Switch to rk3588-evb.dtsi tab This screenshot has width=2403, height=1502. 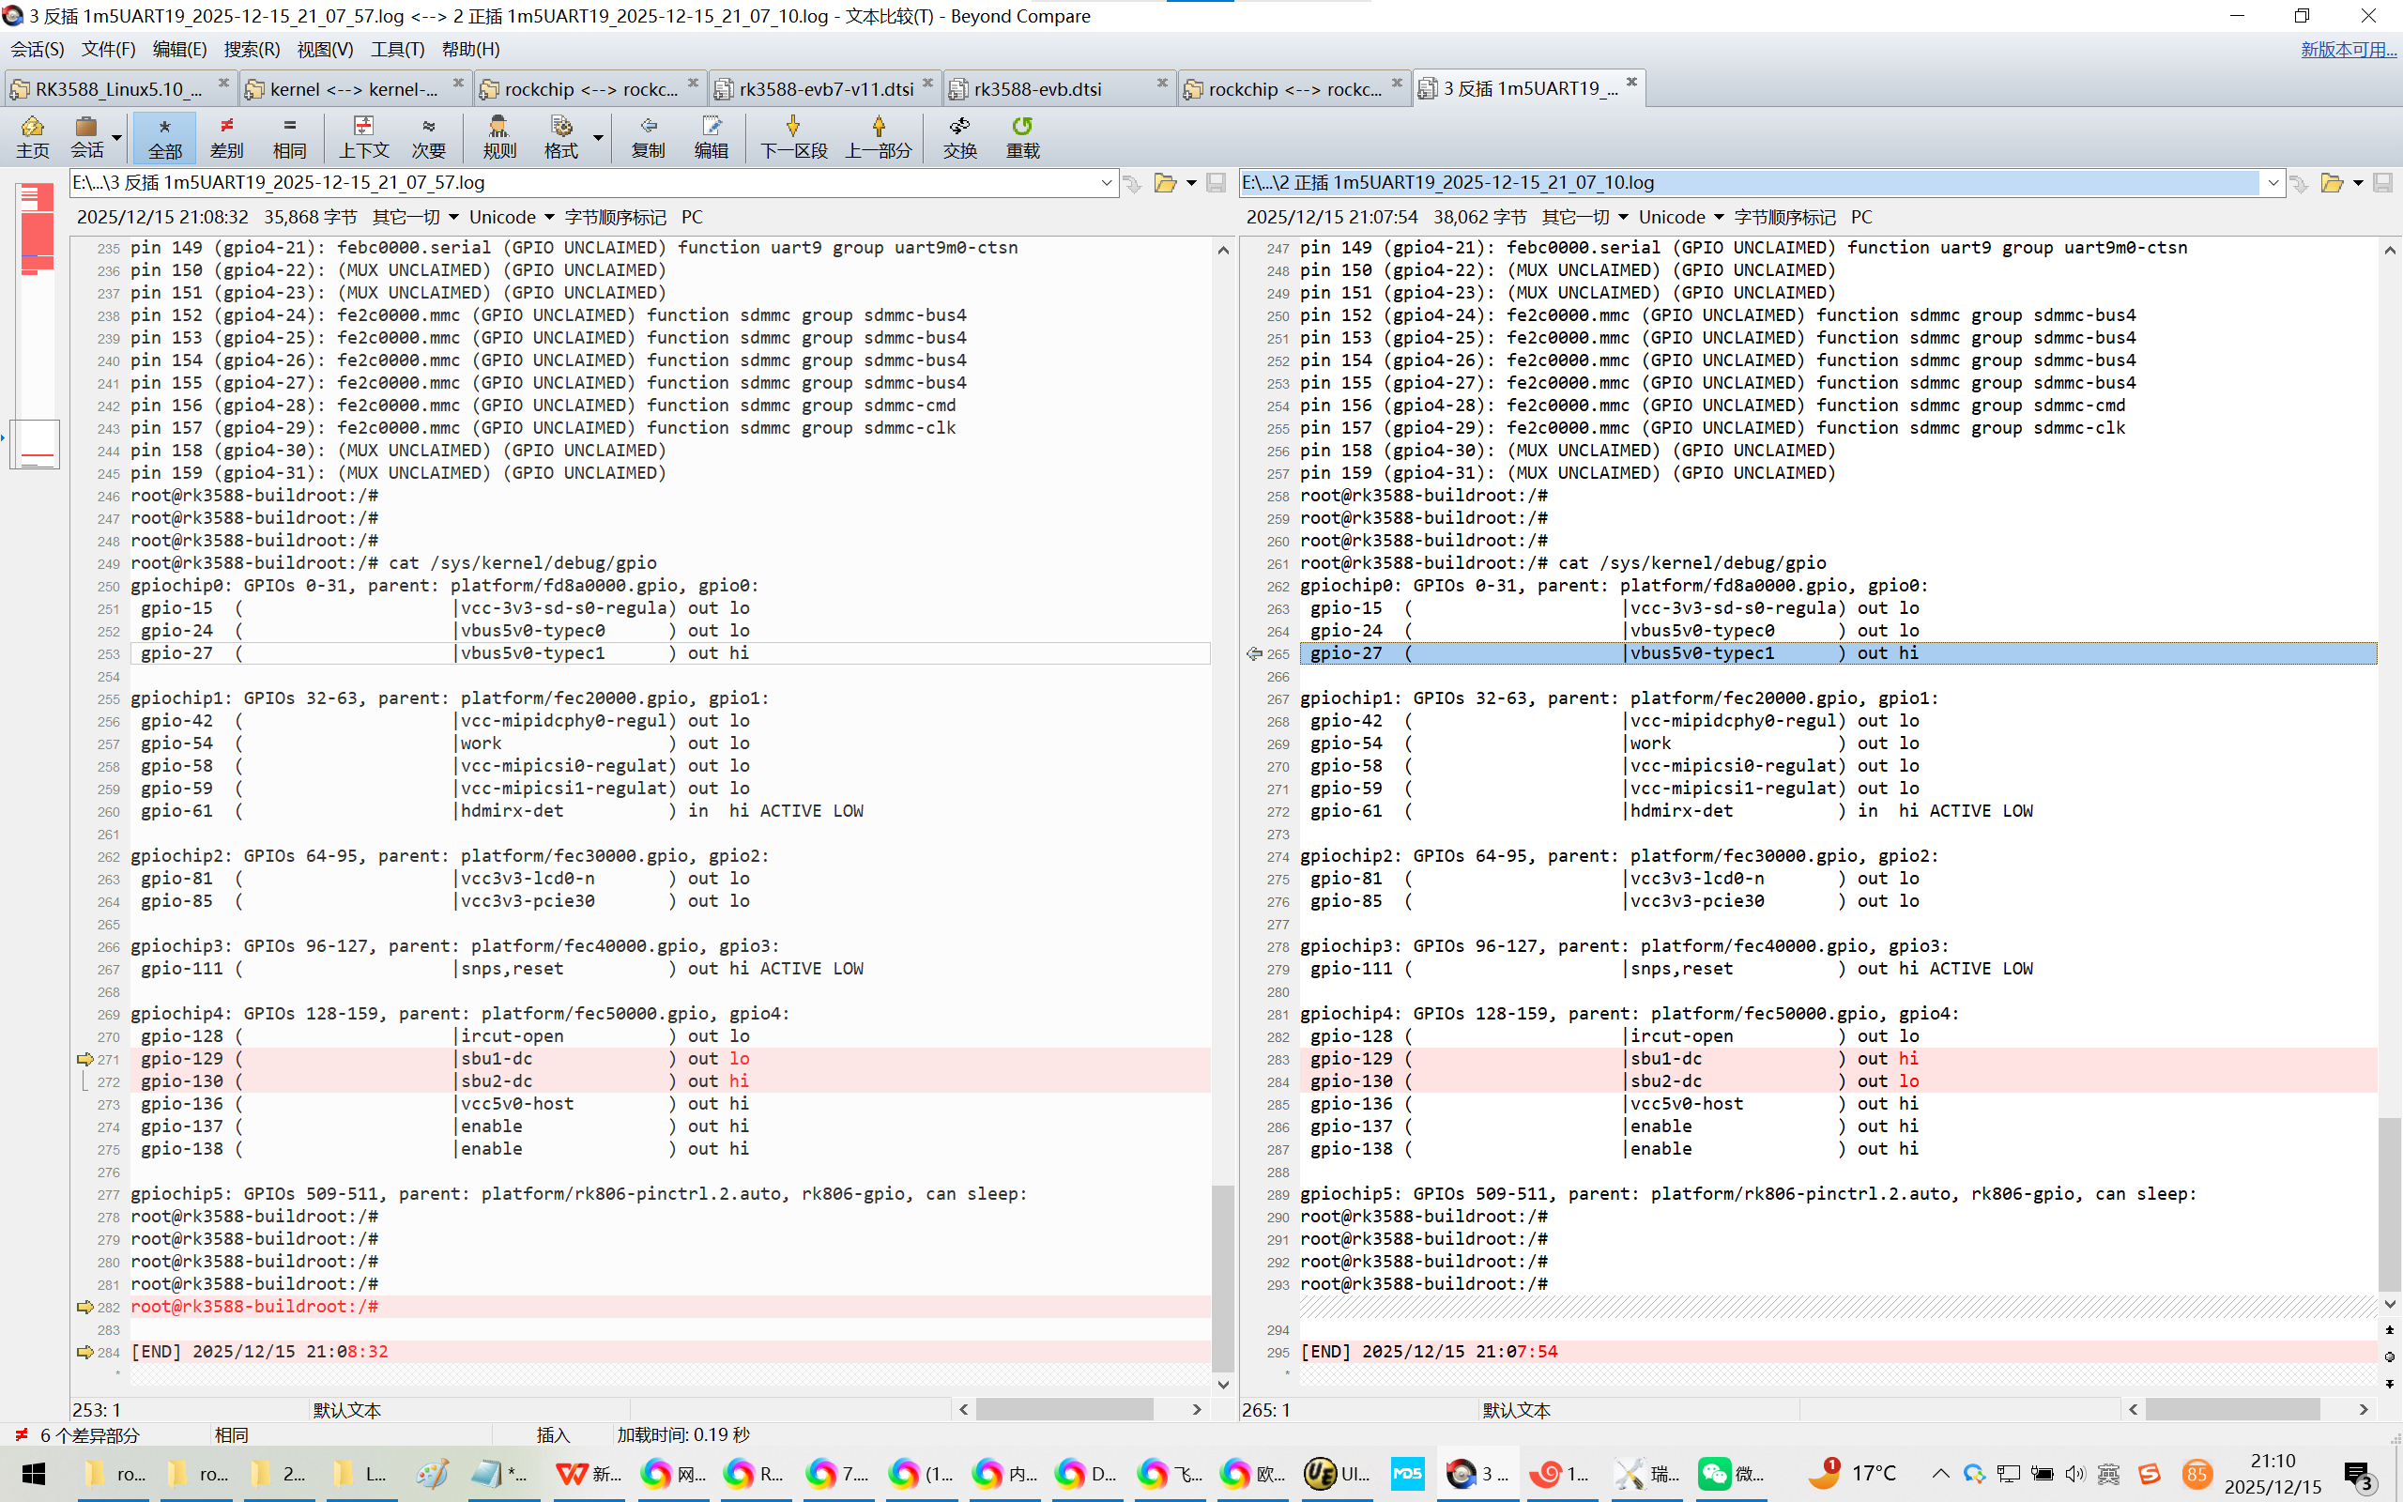[1037, 89]
